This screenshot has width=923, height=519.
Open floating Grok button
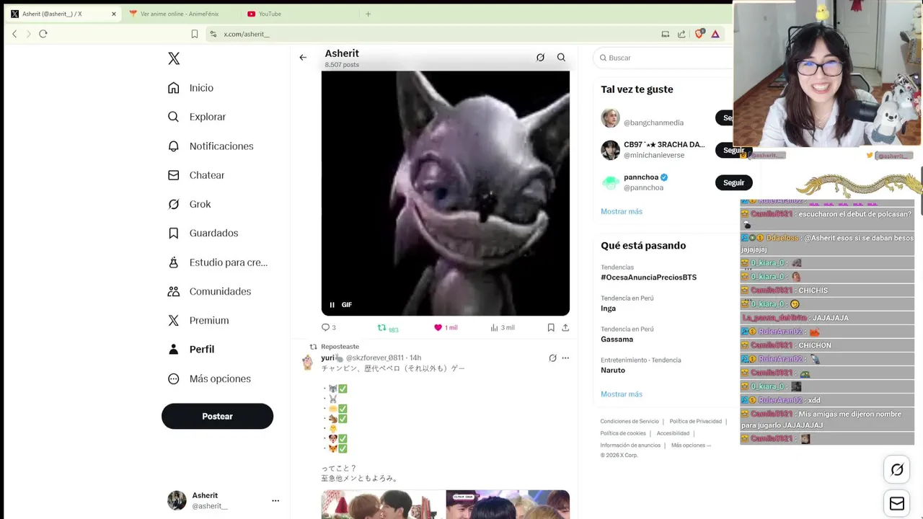click(897, 470)
